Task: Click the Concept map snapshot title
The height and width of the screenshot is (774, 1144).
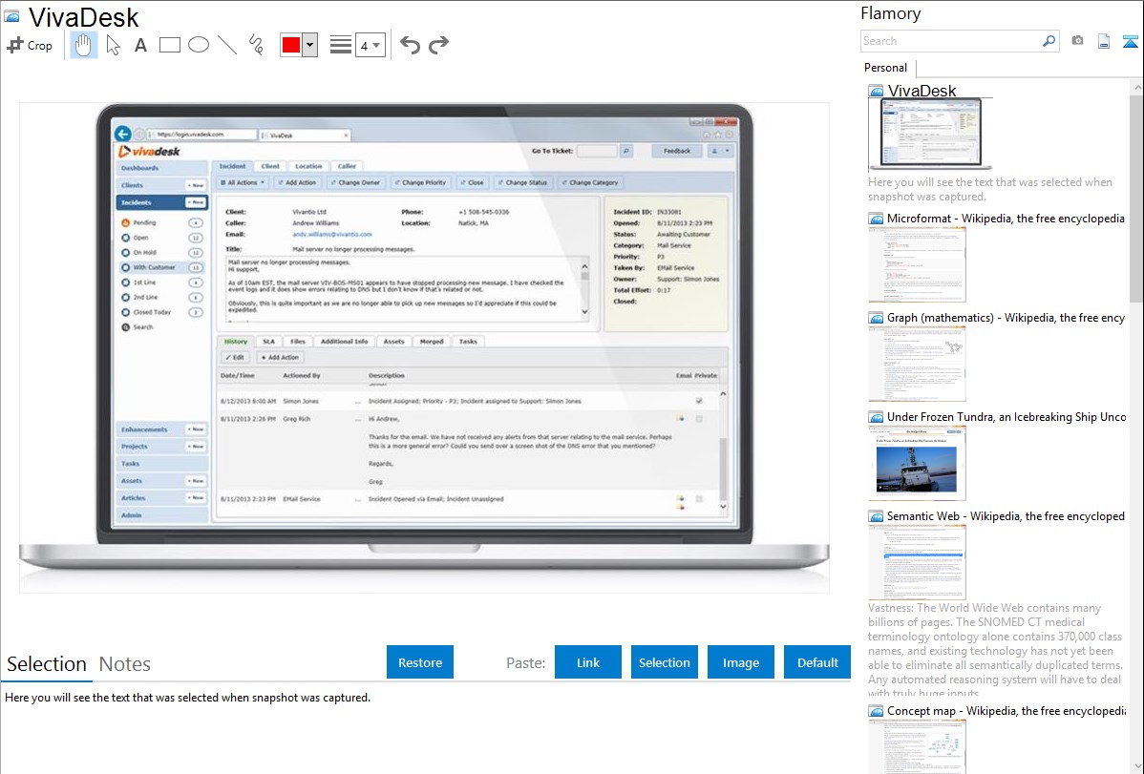Action: click(x=1006, y=710)
